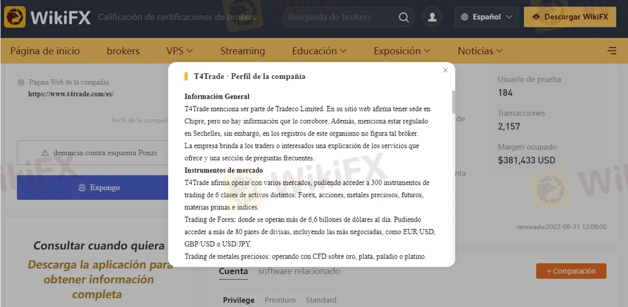
Task: Click the renovado:2022-08-31 timestamp
Action: point(561,227)
